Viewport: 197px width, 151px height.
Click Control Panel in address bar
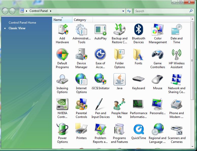[x=39, y=11]
